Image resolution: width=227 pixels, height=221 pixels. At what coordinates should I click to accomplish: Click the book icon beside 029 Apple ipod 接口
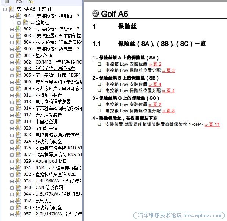click(x=18, y=161)
